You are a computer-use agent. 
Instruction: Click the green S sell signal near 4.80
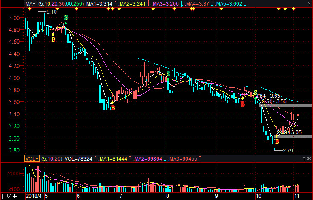[66, 18]
